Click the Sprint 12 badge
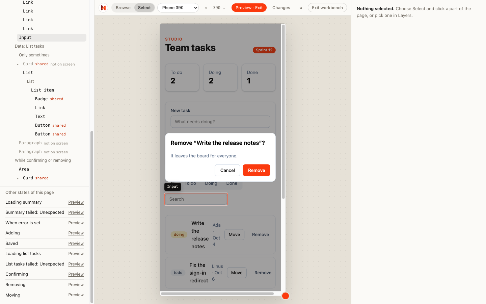Viewport: 486px width, 304px height. (x=264, y=50)
